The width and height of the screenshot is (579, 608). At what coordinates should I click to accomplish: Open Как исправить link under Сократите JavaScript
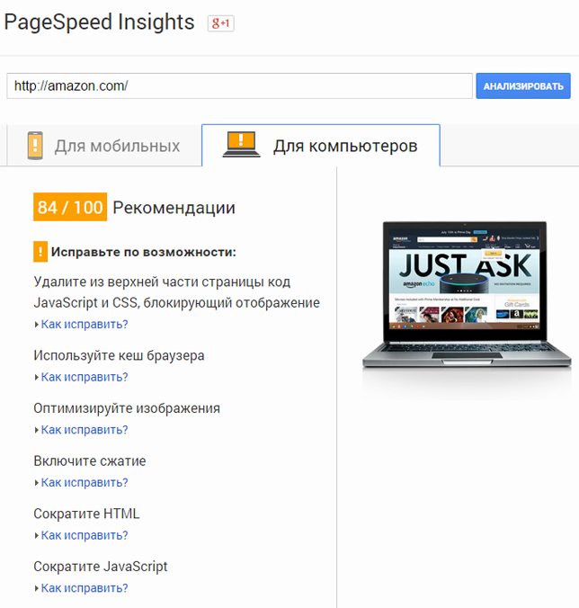coord(85,588)
